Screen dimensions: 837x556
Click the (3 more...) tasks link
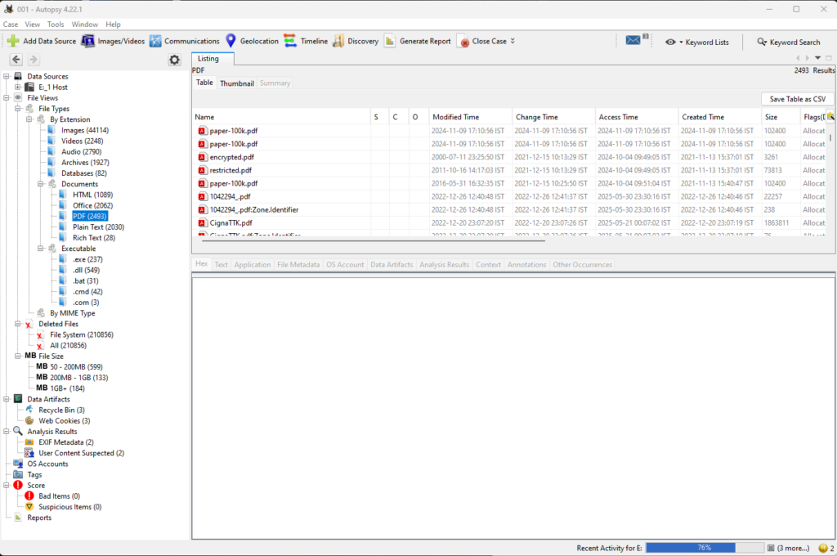(x=793, y=548)
